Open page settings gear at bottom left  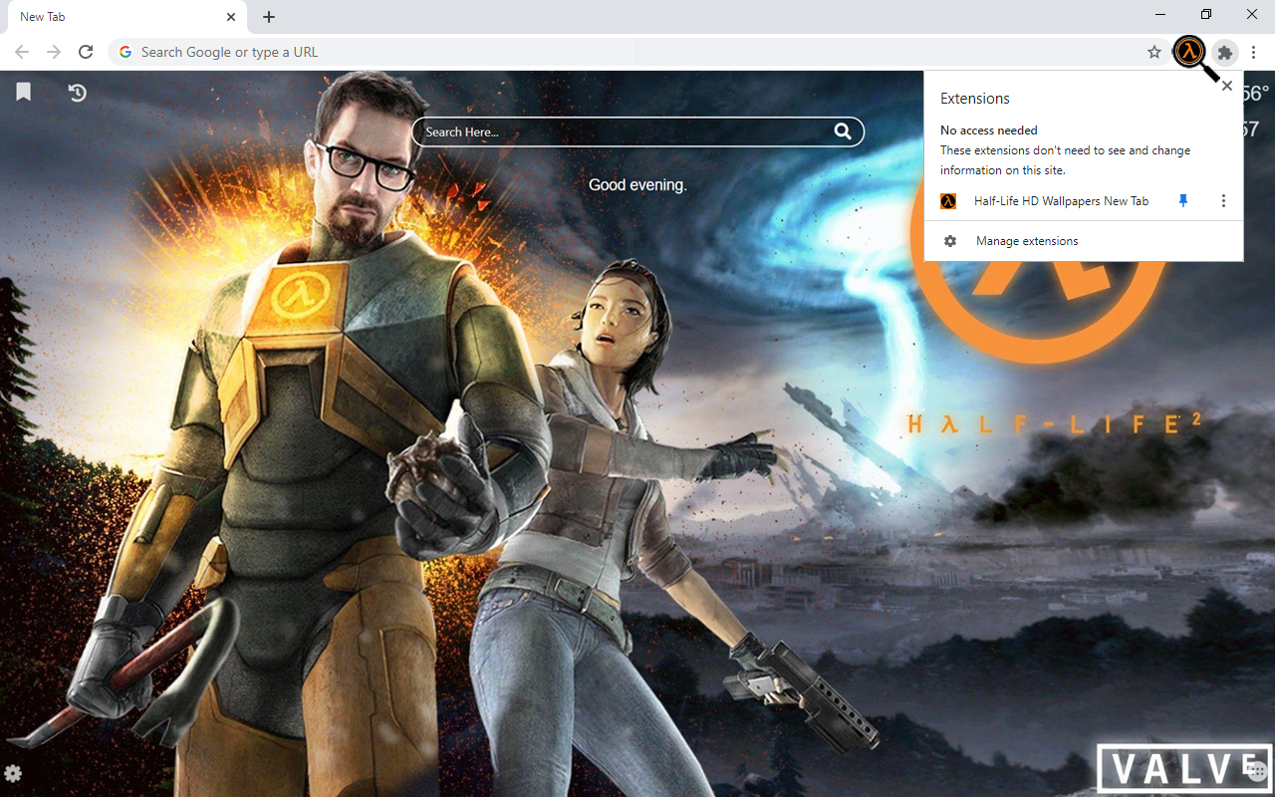[13, 773]
